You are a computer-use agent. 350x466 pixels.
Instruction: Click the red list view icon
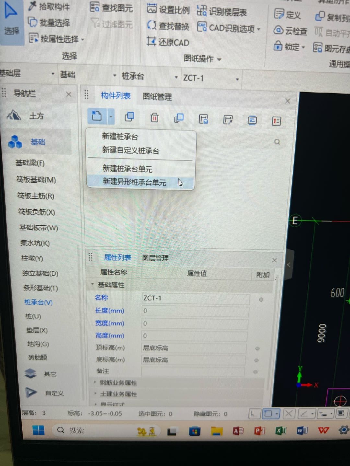(276, 121)
